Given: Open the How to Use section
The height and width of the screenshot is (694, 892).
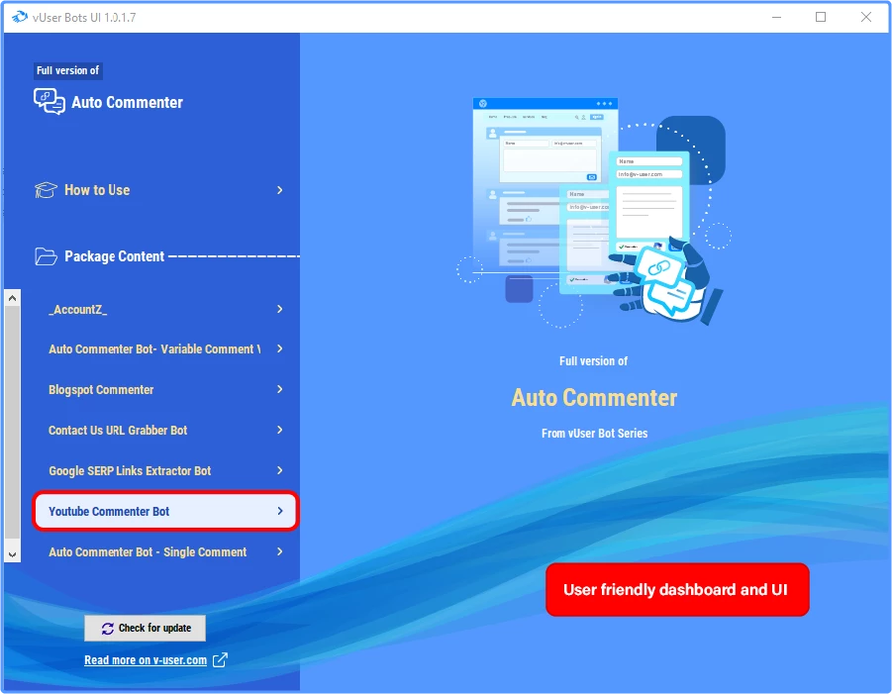Looking at the screenshot, I should pos(160,190).
